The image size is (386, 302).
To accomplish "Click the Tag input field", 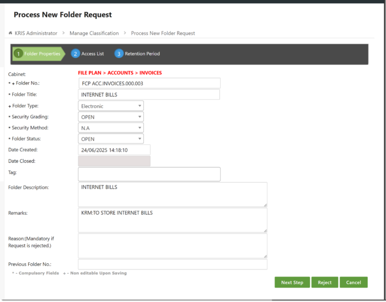I will click(149, 174).
